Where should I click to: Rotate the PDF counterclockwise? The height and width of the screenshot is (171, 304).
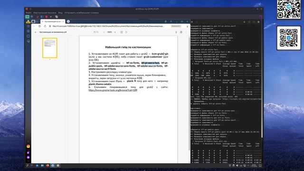pos(126,32)
